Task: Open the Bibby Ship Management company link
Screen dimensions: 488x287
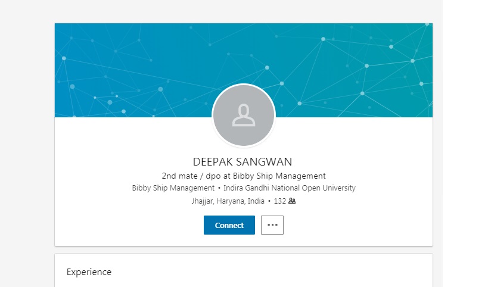Action: point(170,188)
